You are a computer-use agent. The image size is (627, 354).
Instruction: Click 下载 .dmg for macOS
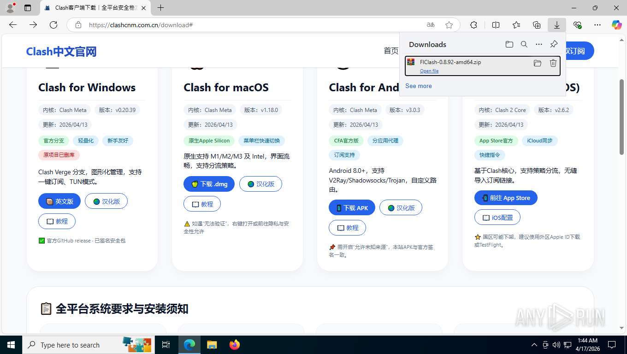click(209, 184)
